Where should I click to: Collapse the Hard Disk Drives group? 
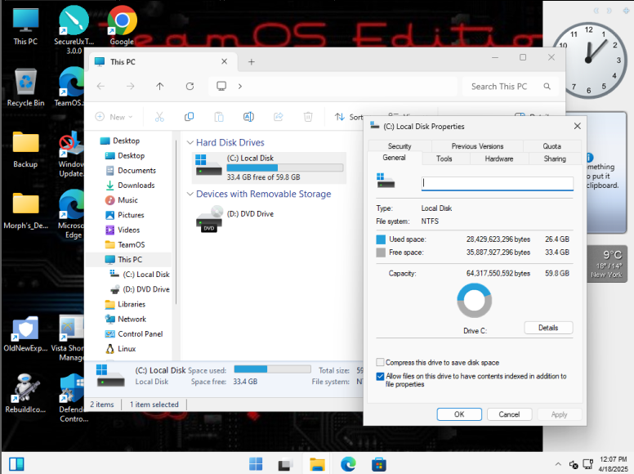[190, 142]
